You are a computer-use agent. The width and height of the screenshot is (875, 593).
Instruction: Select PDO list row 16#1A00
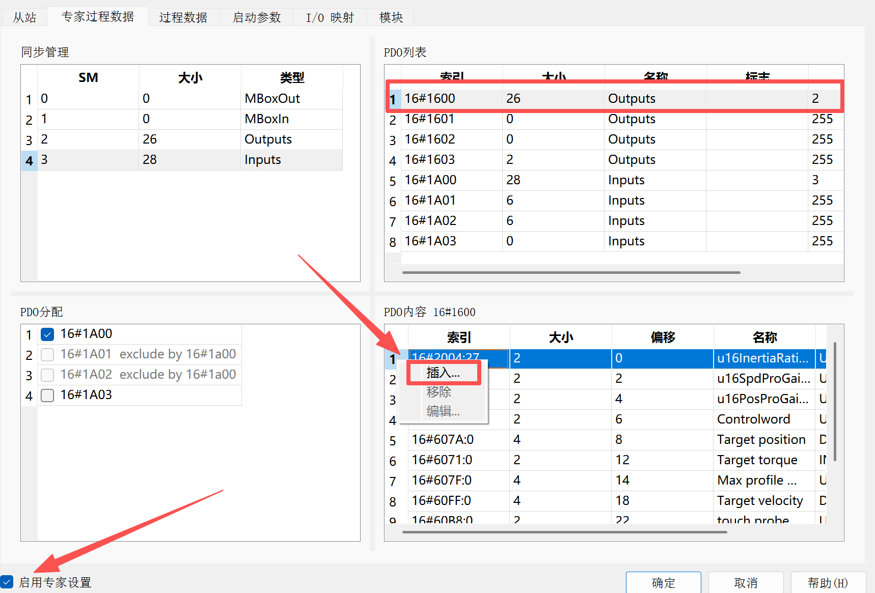pyautogui.click(x=622, y=180)
